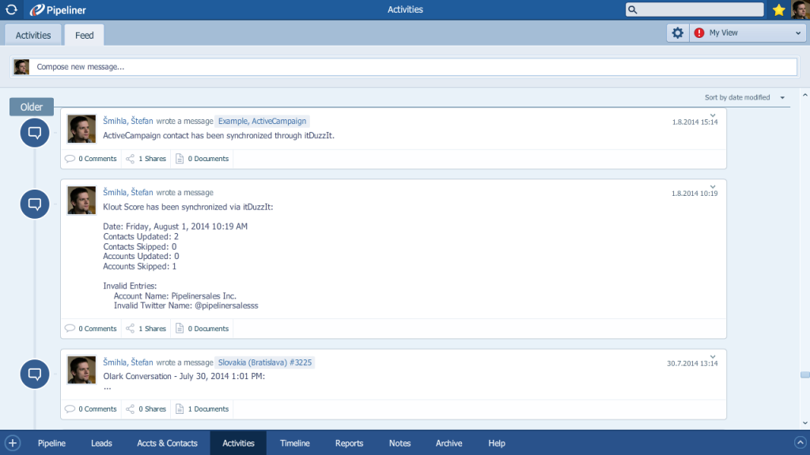Image resolution: width=810 pixels, height=455 pixels.
Task: Click author photo on Olark Conversation post
Action: (x=81, y=370)
